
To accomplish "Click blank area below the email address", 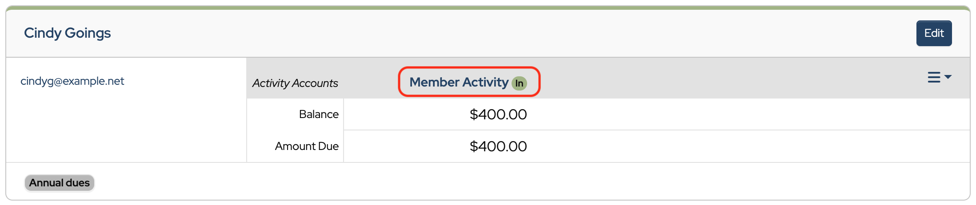I will coord(124,129).
